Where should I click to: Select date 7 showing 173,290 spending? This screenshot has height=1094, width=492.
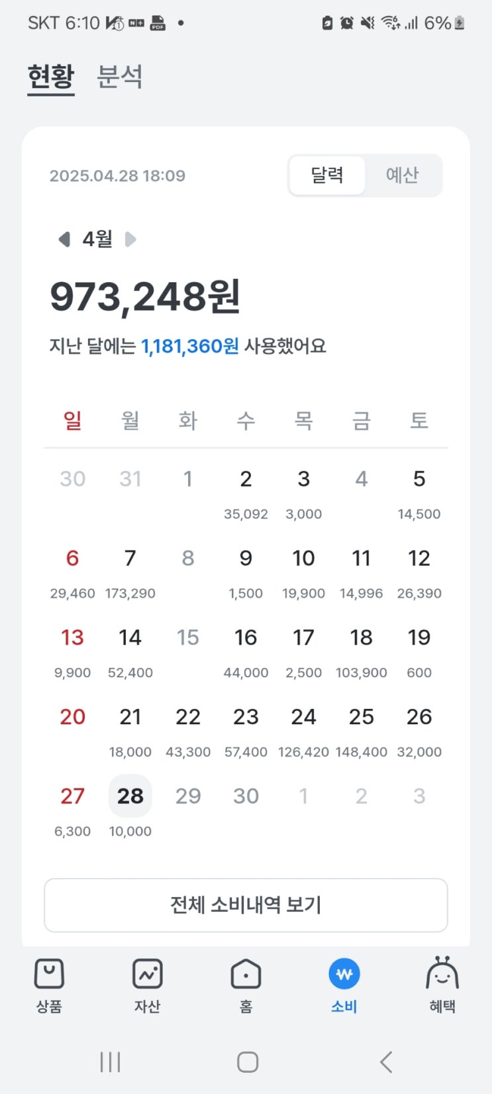click(x=130, y=573)
